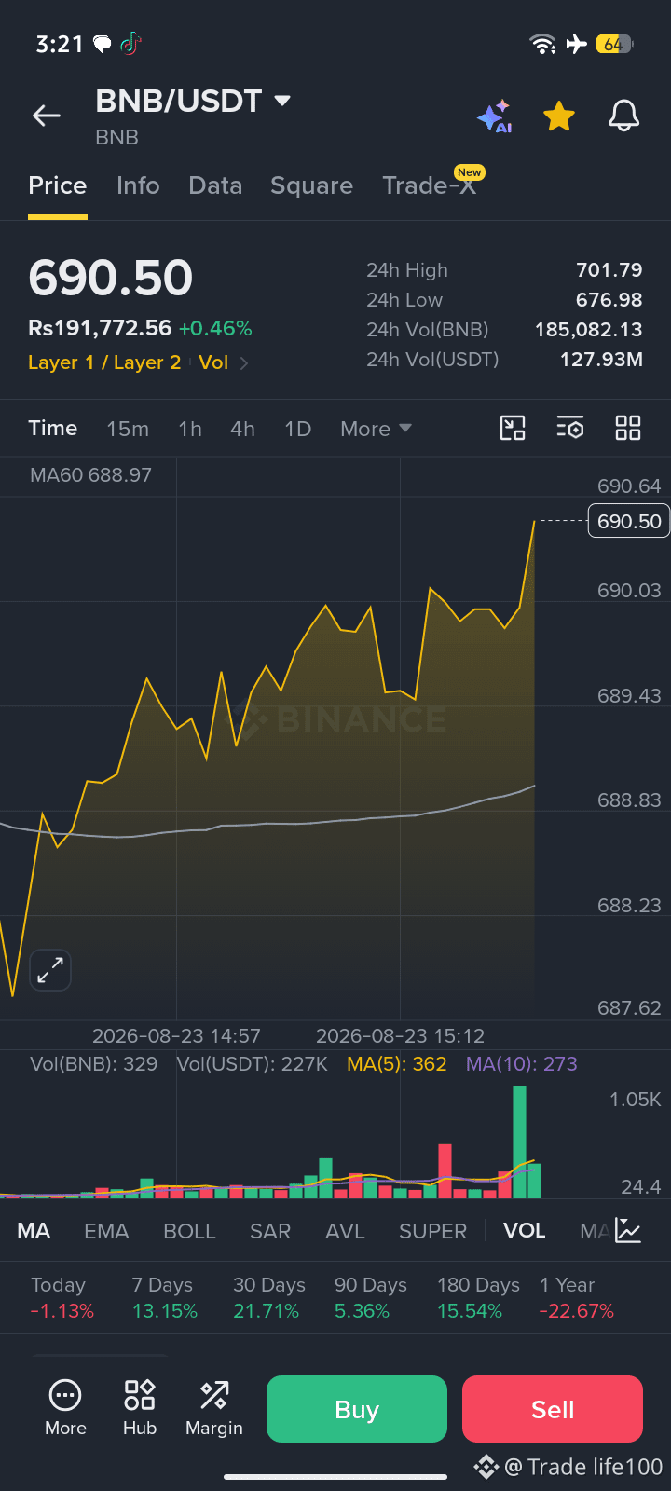The width and height of the screenshot is (671, 1491).
Task: Tap the back arrow icon
Action: tap(47, 116)
